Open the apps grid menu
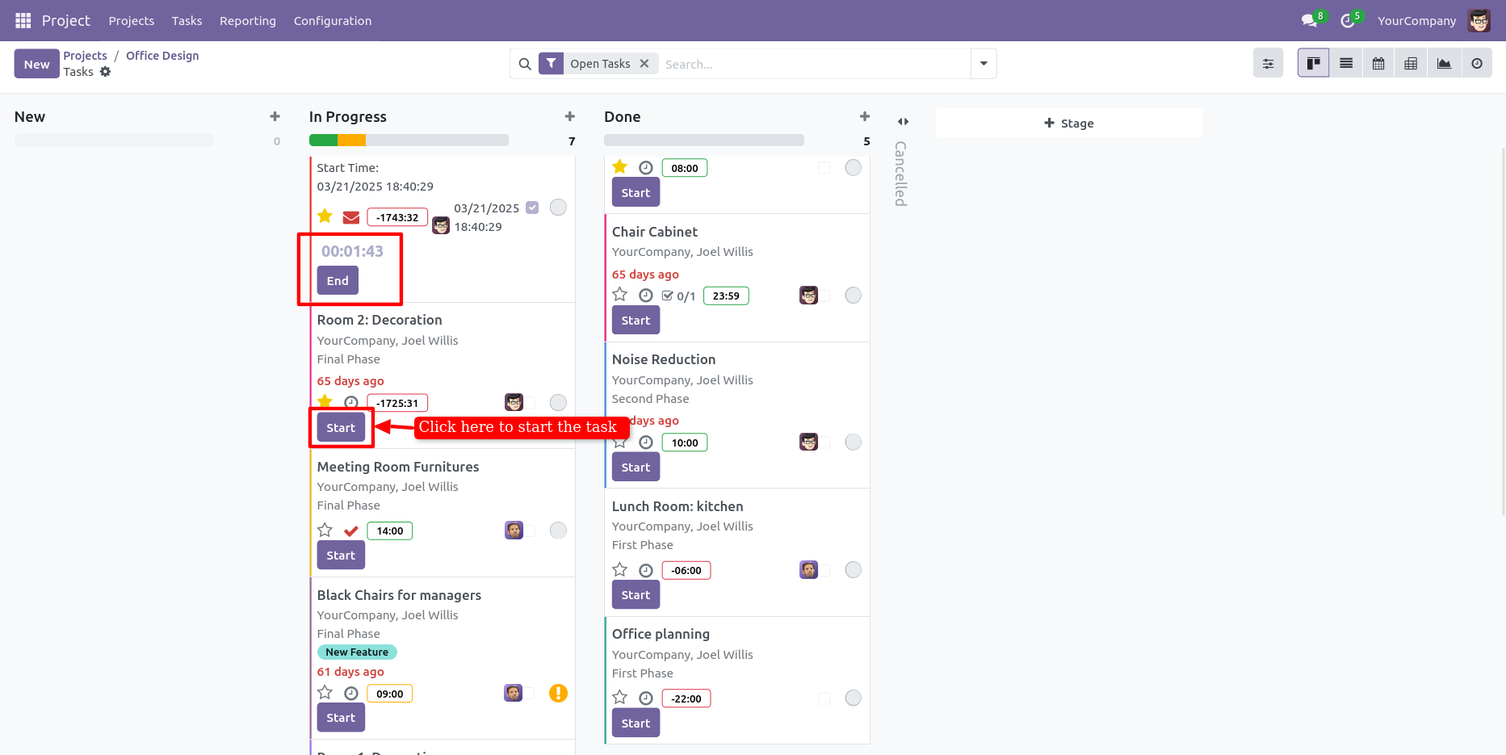Image resolution: width=1506 pixels, height=755 pixels. tap(23, 20)
